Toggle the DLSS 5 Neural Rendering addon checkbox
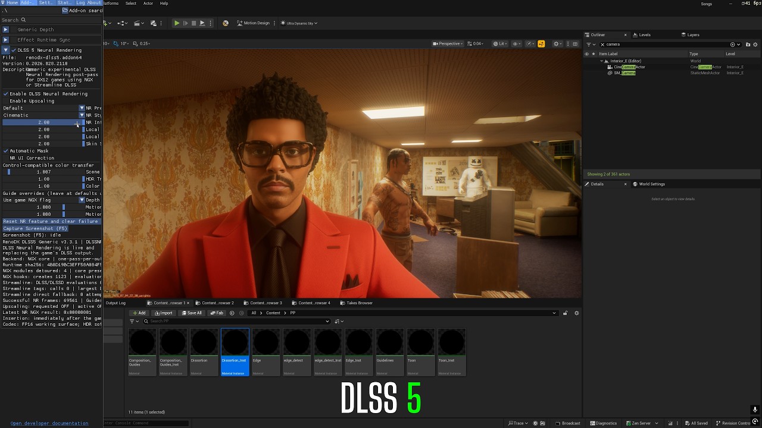The image size is (762, 428). 14,51
